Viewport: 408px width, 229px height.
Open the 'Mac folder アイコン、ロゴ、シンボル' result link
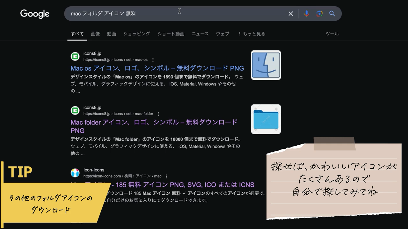[x=154, y=126]
